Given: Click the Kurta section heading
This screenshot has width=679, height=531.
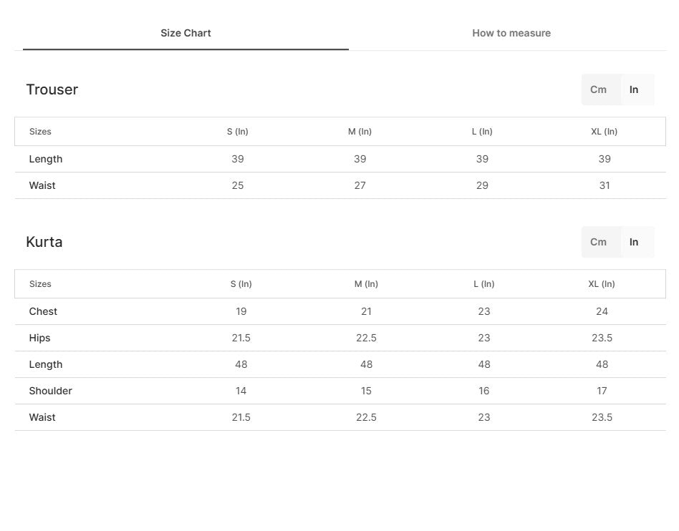Looking at the screenshot, I should [44, 242].
